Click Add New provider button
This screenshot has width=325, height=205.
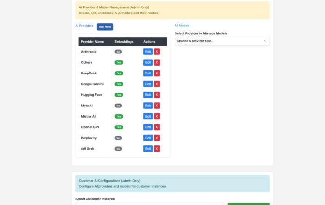pos(105,27)
